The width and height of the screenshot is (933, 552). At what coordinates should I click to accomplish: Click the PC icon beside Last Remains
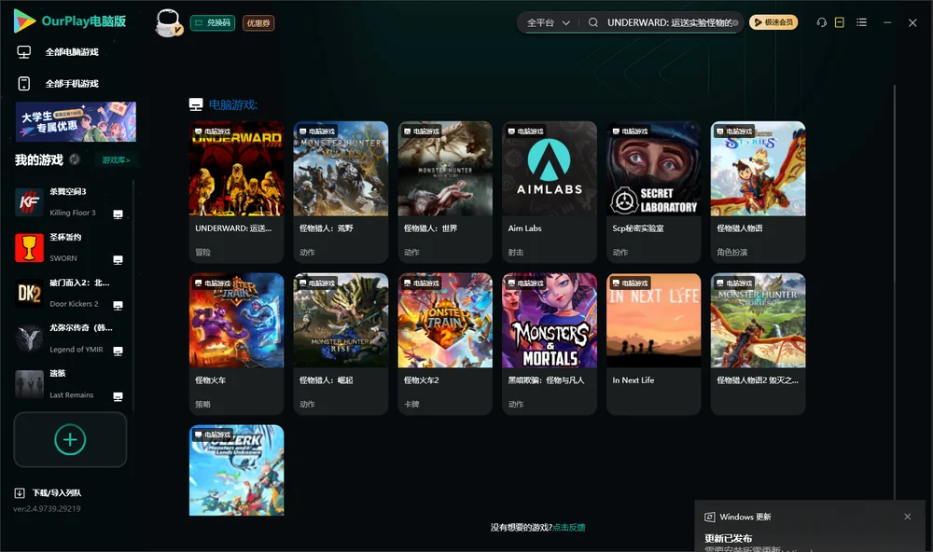(118, 397)
